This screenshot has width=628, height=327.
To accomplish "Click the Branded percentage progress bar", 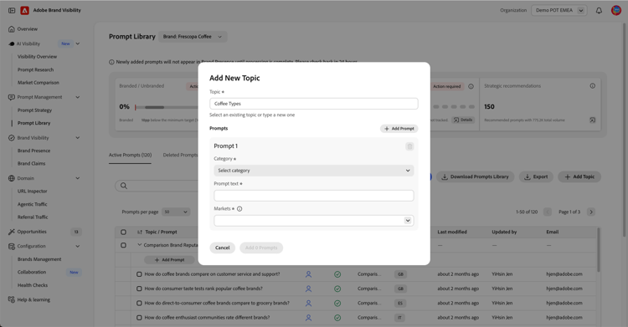I will [x=167, y=107].
